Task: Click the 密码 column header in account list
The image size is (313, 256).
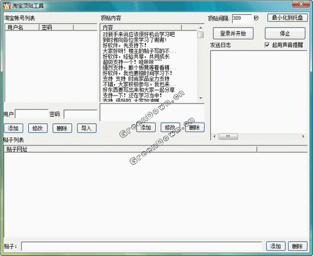Action: pyautogui.click(x=56, y=27)
